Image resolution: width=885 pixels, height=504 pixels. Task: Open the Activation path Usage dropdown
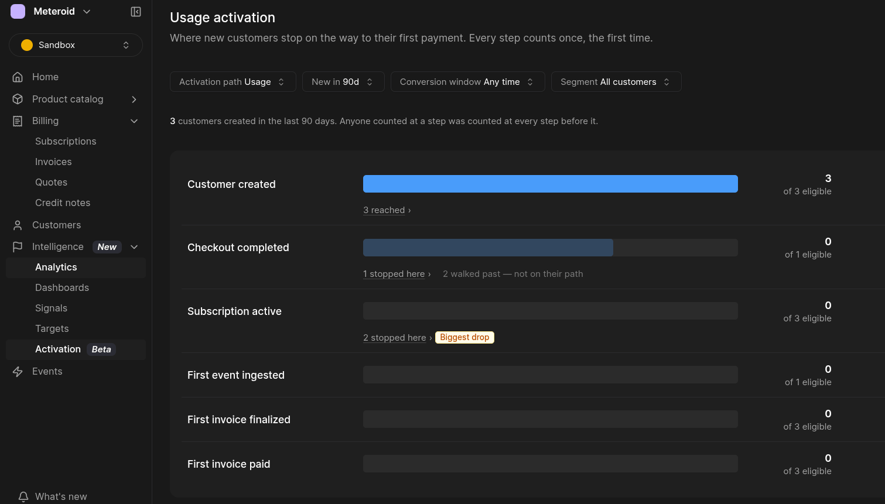233,82
